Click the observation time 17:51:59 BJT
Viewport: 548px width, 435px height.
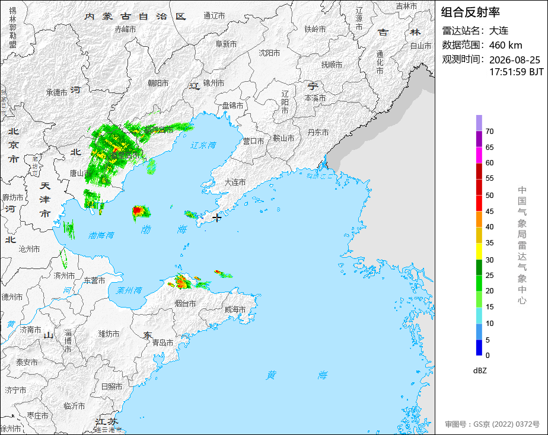(516, 72)
